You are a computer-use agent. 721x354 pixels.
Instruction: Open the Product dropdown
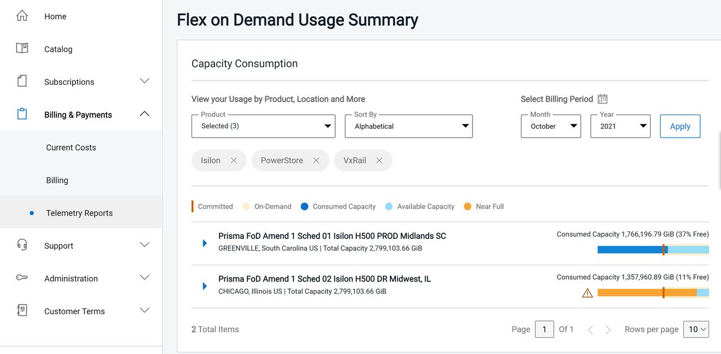click(264, 126)
